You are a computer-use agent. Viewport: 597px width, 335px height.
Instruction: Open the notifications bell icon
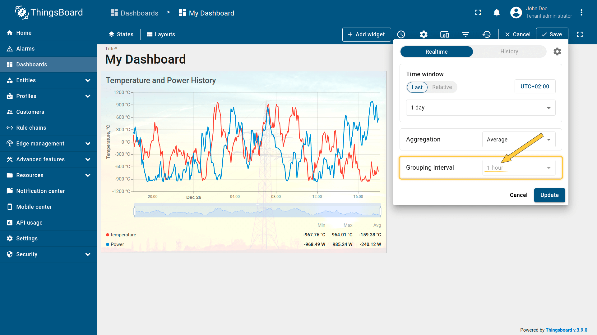point(497,13)
